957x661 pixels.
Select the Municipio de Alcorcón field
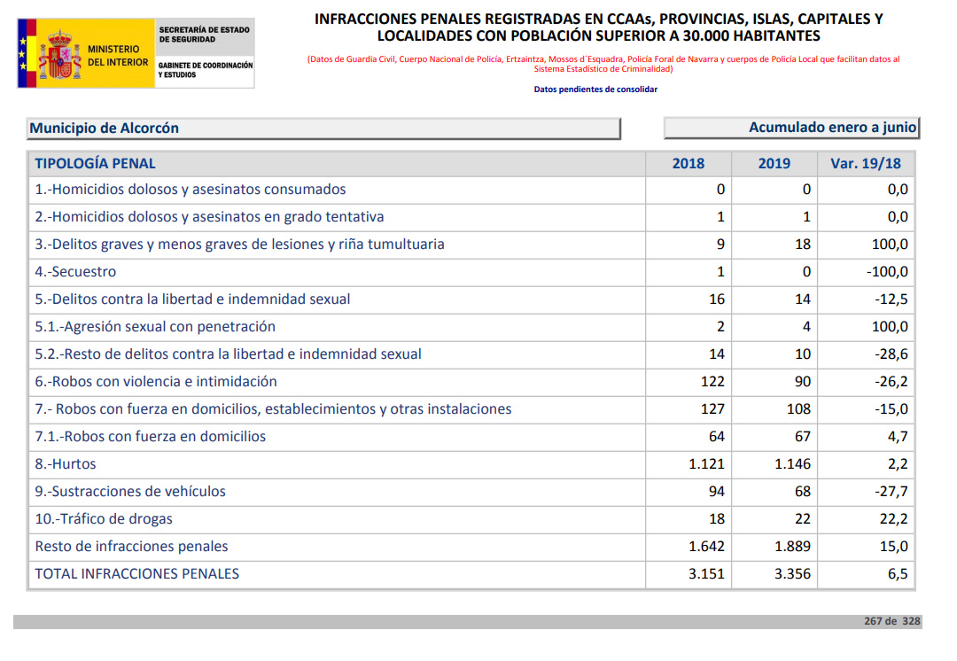(x=323, y=128)
